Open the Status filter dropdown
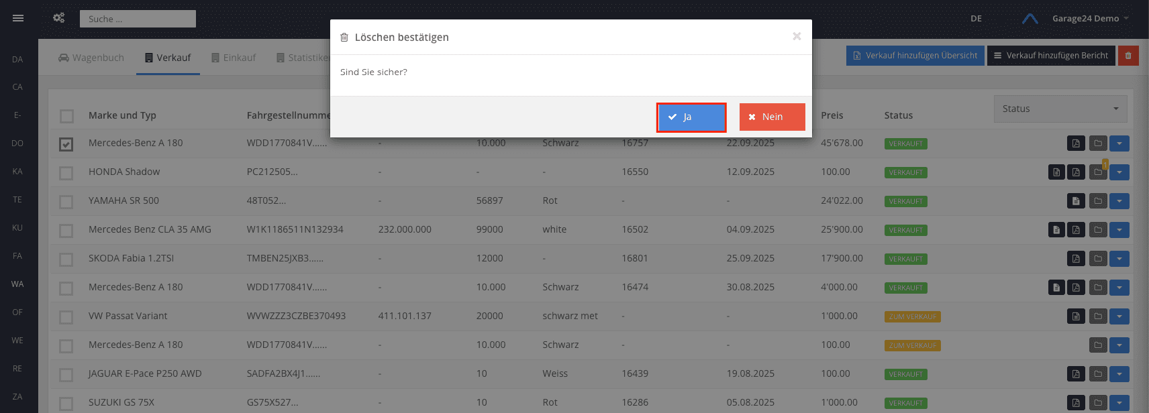The height and width of the screenshot is (413, 1149). [x=1060, y=109]
